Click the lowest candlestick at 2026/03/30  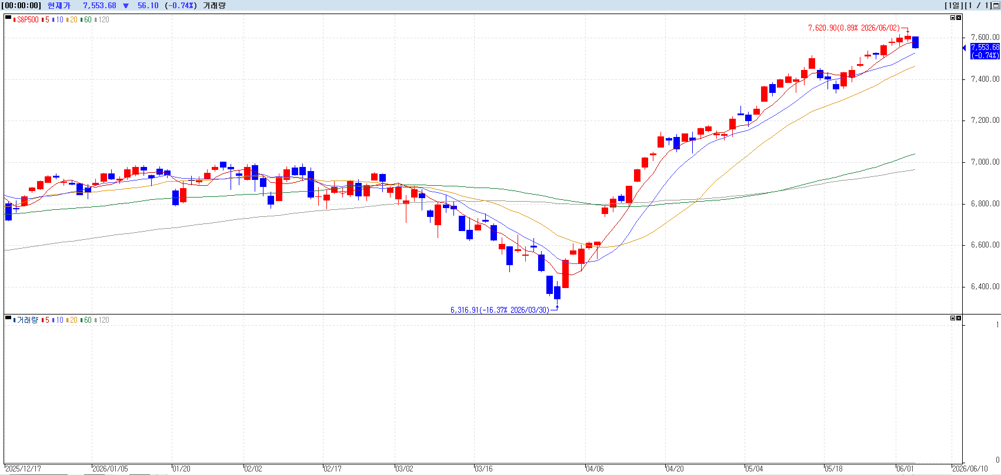coord(557,293)
